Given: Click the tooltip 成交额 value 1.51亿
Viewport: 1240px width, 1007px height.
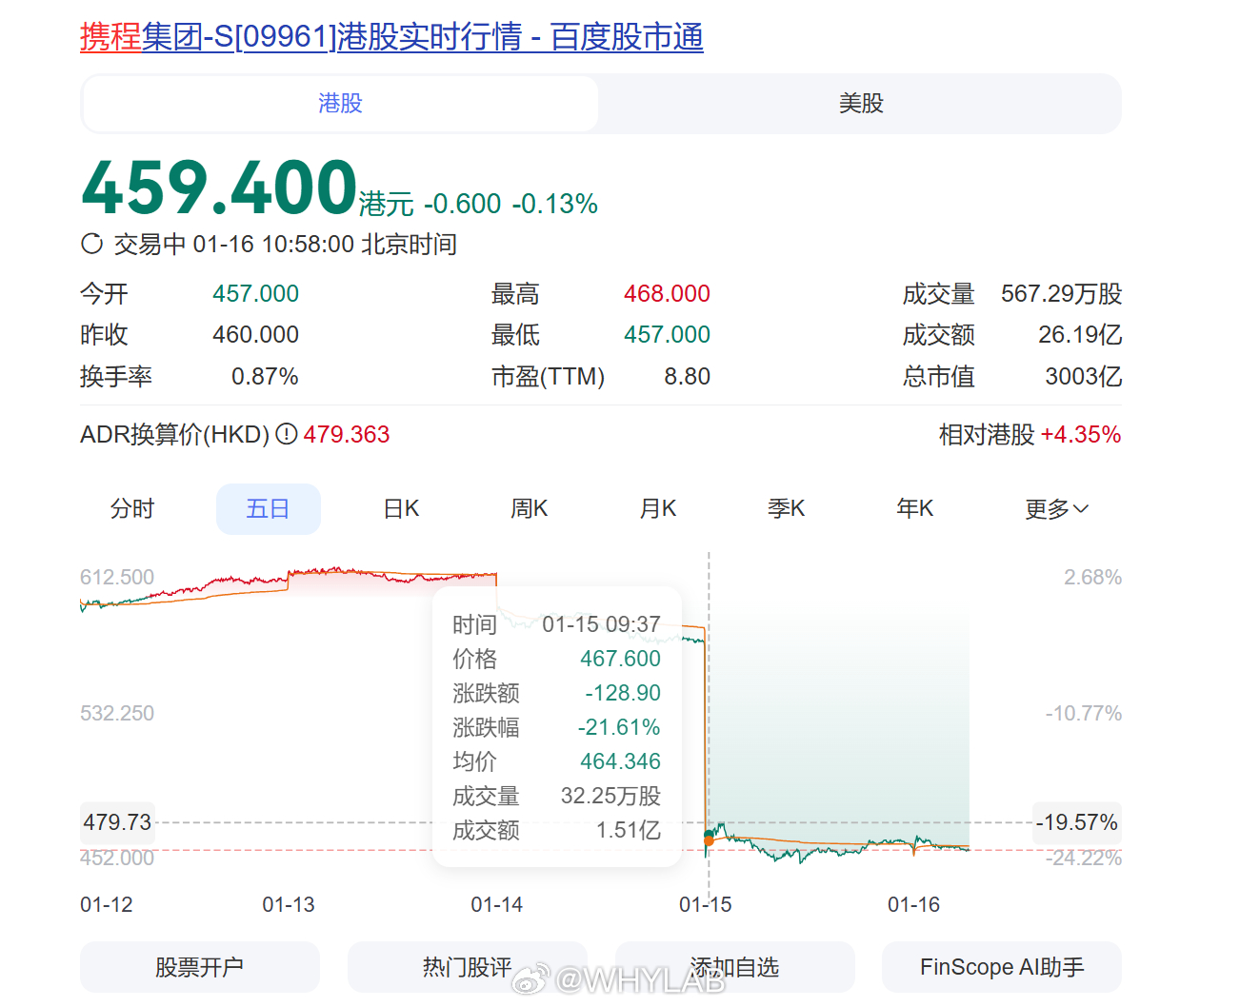Looking at the screenshot, I should click(x=629, y=830).
